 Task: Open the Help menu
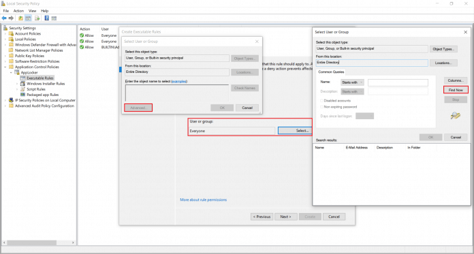point(45,11)
